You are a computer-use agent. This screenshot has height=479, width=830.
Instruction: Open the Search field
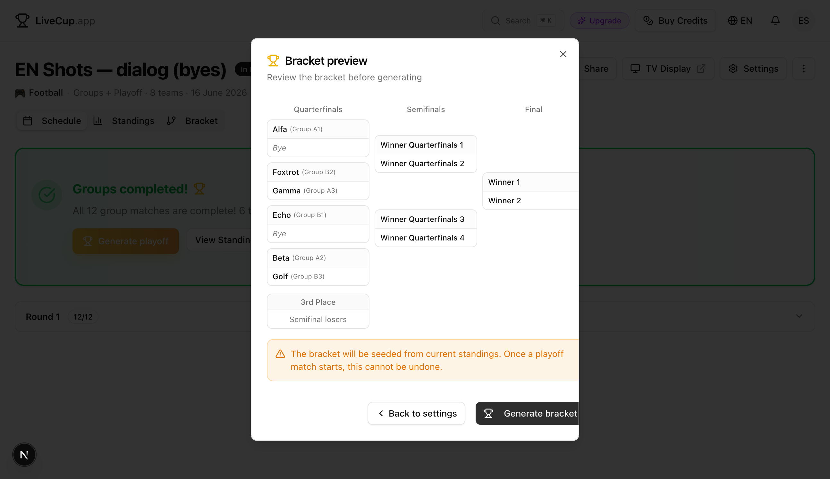(523, 20)
